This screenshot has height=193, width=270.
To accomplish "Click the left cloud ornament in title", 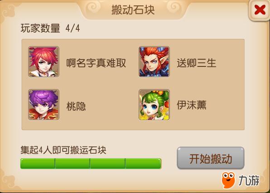I will 93,7.
